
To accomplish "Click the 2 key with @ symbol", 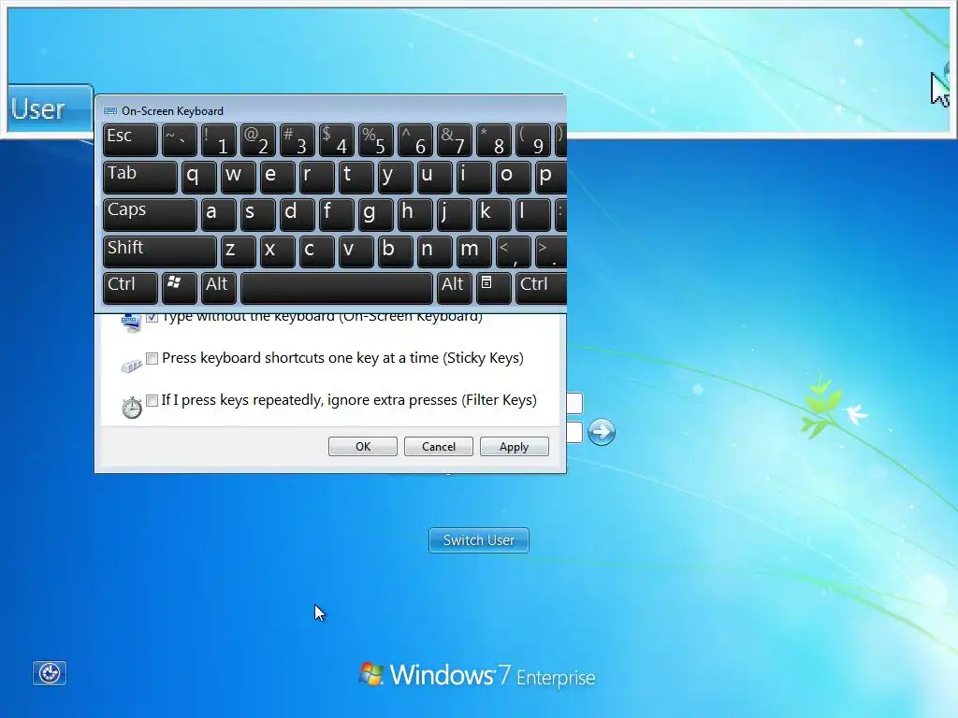I will click(x=258, y=140).
